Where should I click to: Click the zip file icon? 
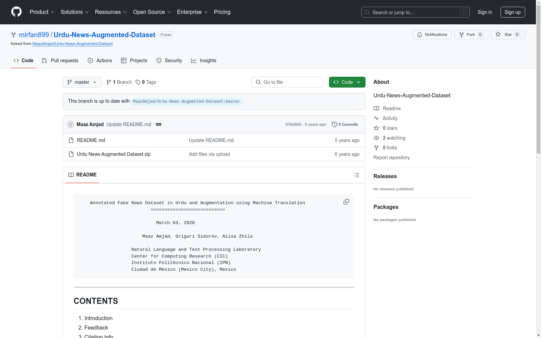tap(71, 154)
